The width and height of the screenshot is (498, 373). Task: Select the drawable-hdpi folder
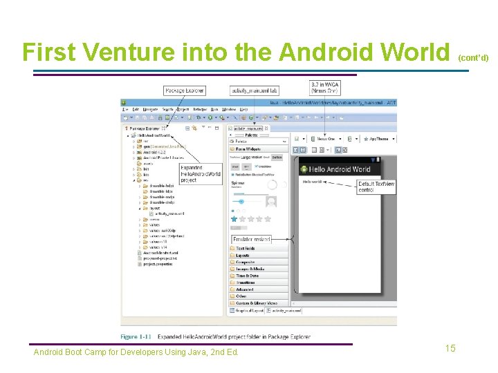[x=158, y=186]
